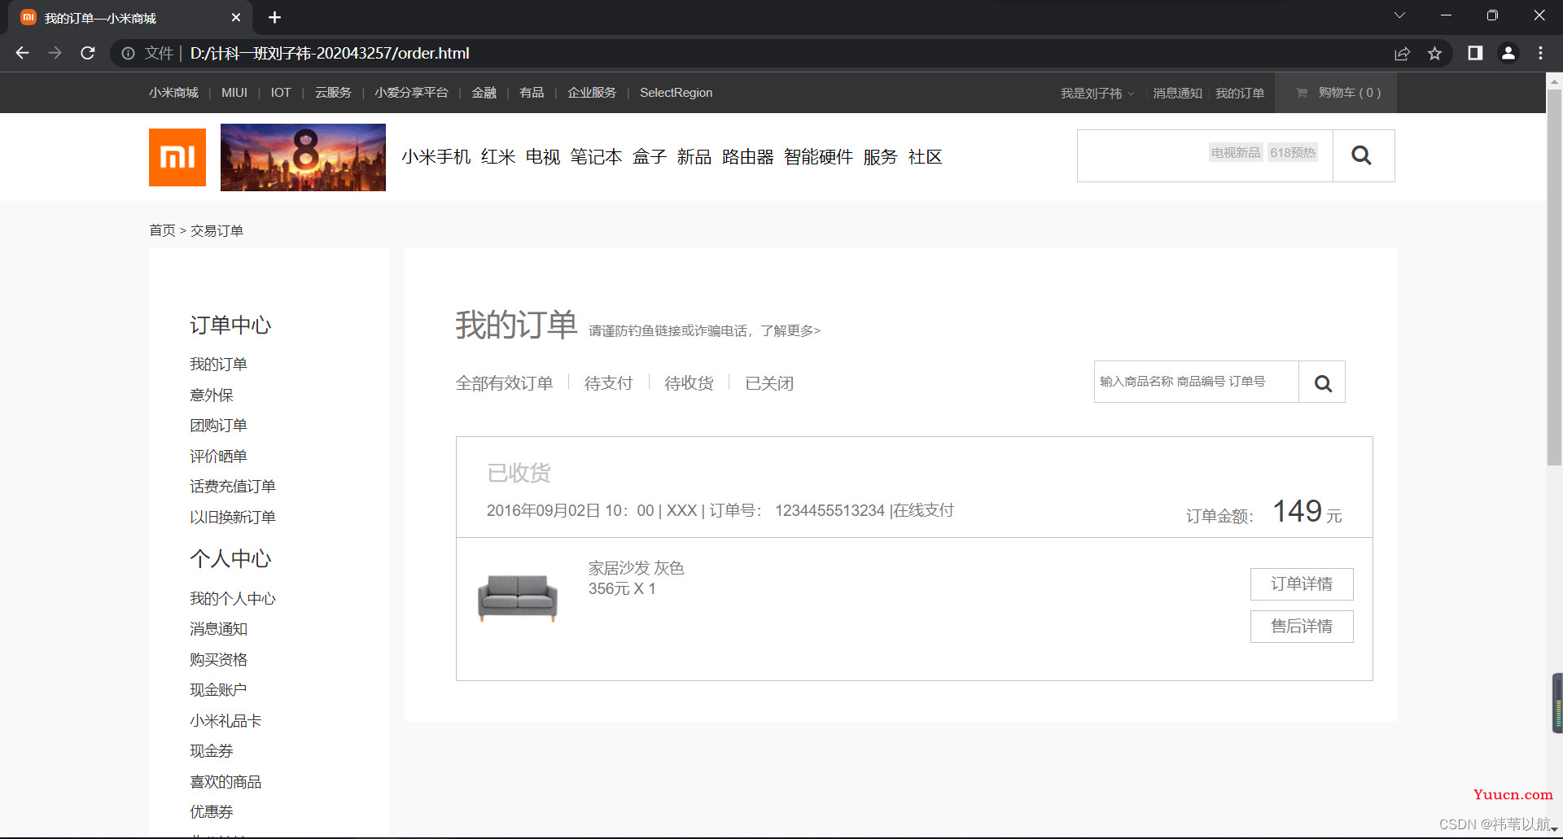The width and height of the screenshot is (1563, 839).
Task: Toggle the browser side panel icon
Action: click(1475, 53)
